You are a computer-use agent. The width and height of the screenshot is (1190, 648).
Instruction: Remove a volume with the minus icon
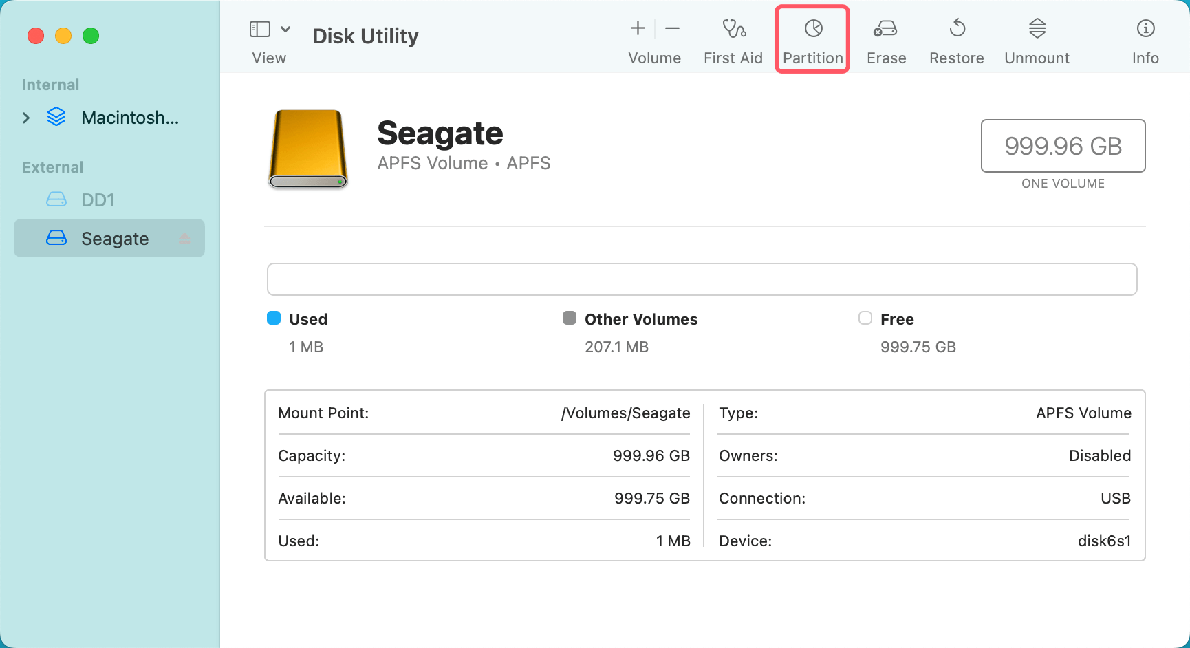tap(672, 29)
